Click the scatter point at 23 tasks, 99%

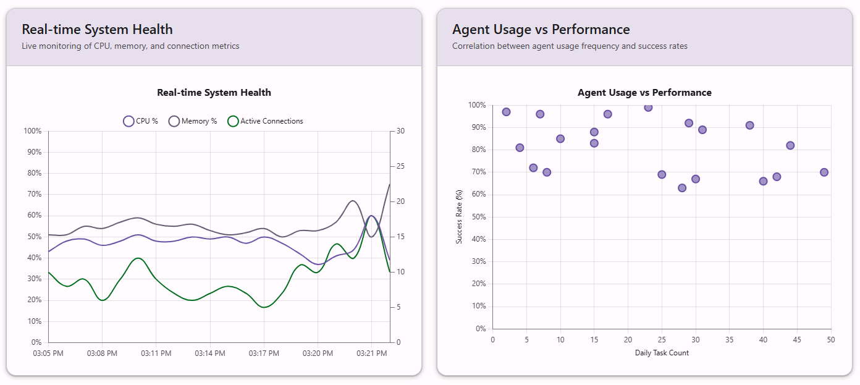point(648,108)
